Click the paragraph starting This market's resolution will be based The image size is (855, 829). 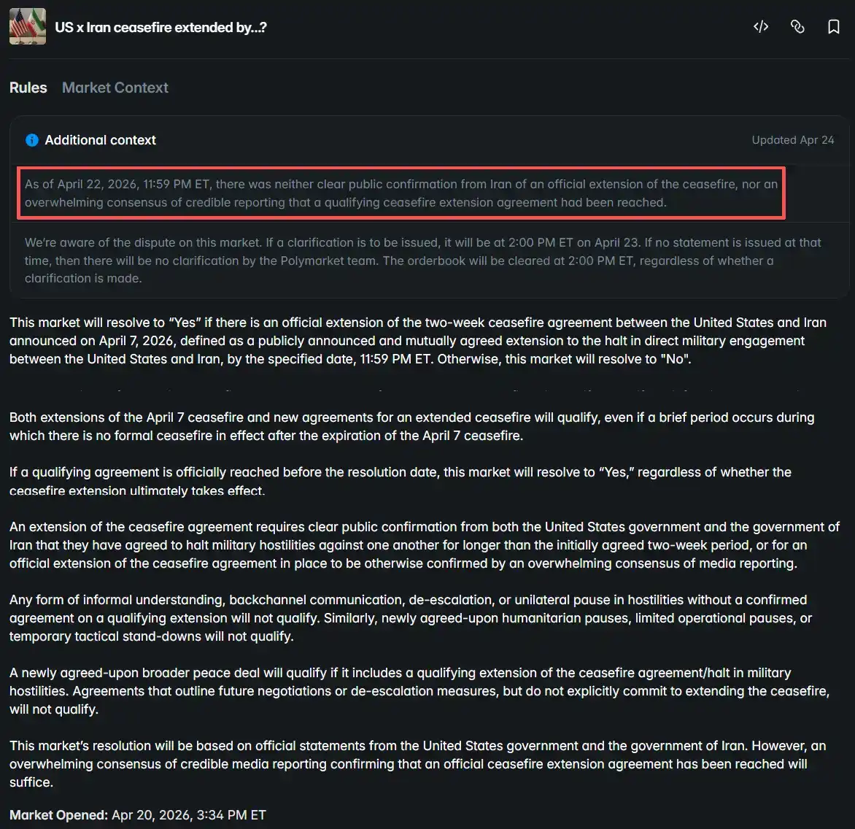[418, 763]
